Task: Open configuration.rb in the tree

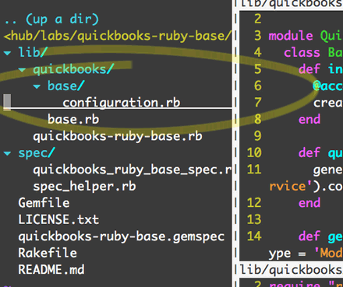Action: (122, 103)
